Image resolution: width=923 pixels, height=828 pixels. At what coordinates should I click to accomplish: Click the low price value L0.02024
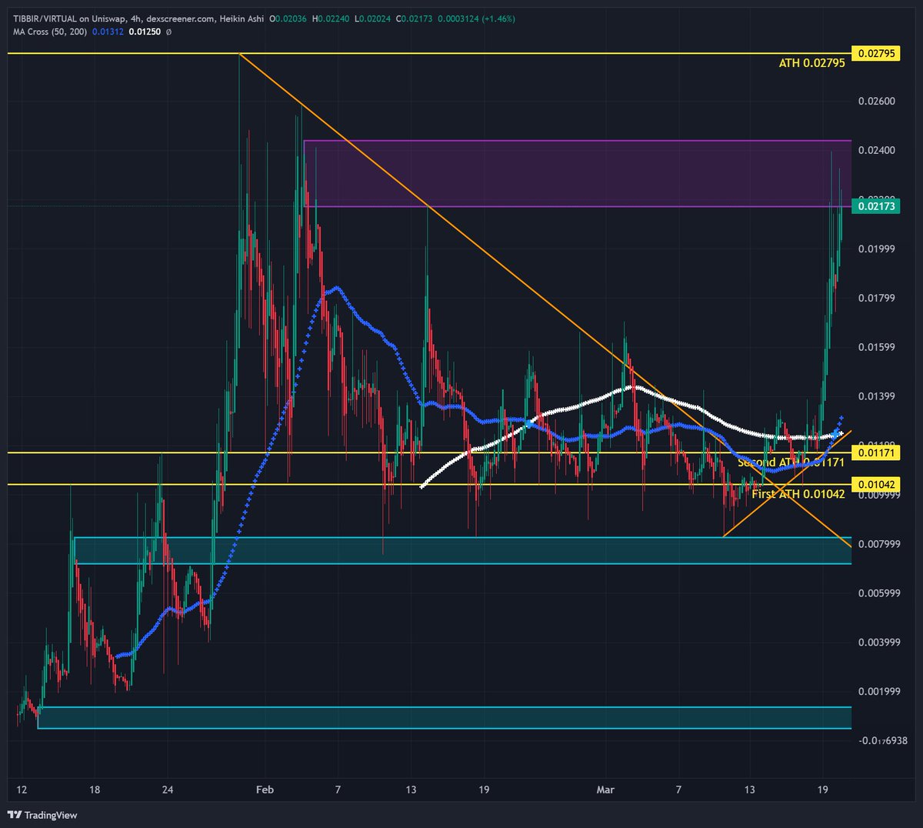[x=372, y=18]
